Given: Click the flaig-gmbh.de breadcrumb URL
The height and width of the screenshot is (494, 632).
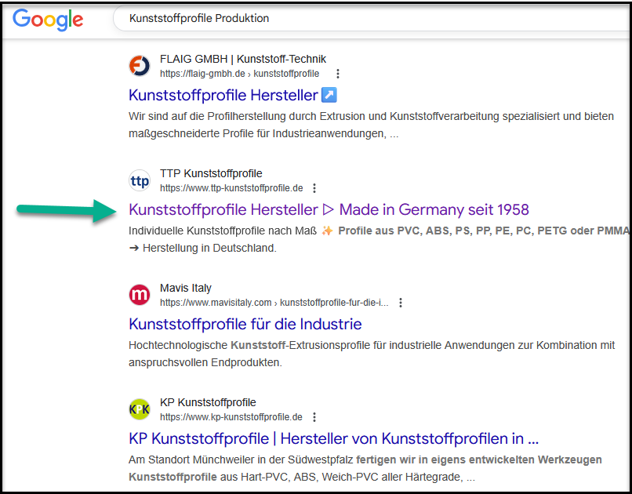Looking at the screenshot, I should tap(239, 74).
